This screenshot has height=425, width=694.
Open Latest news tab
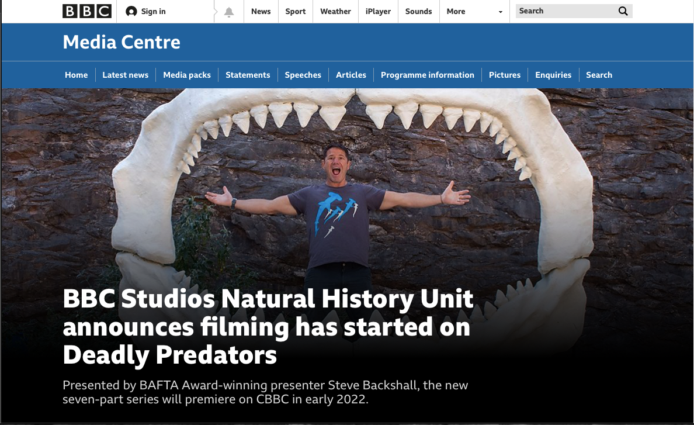[x=125, y=75]
